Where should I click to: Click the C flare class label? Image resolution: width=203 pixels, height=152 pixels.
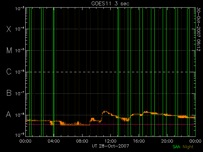pos(9,72)
